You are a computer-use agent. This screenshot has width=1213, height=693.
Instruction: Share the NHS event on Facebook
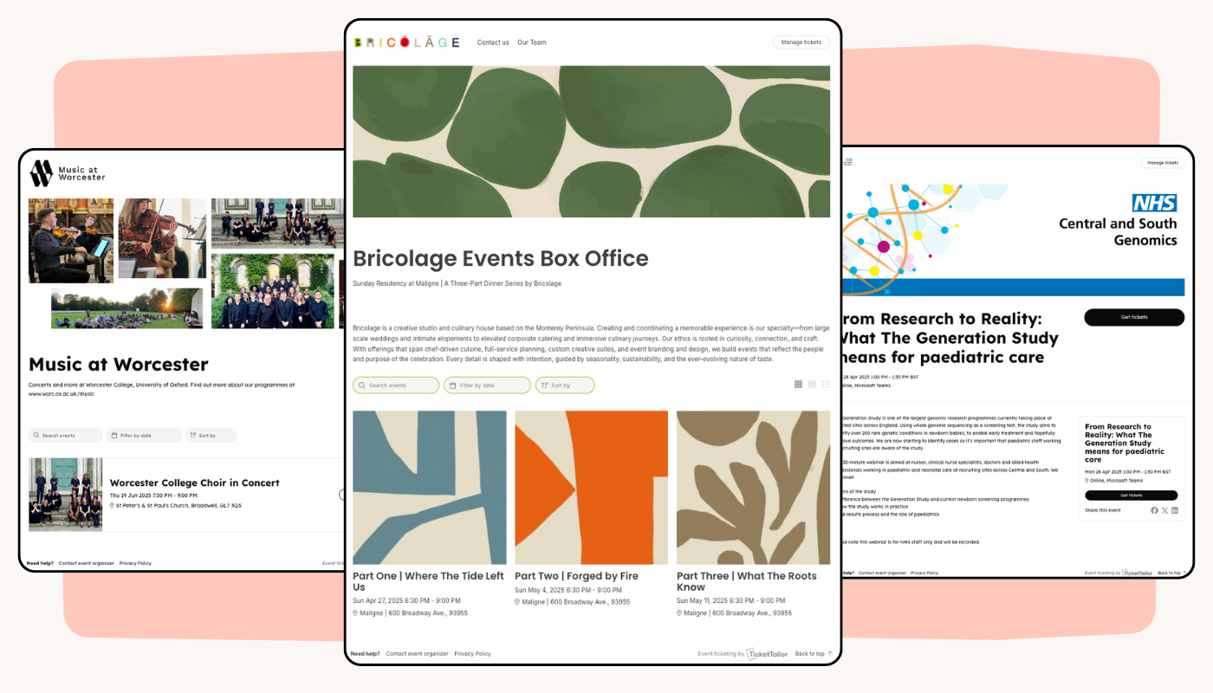[1152, 509]
